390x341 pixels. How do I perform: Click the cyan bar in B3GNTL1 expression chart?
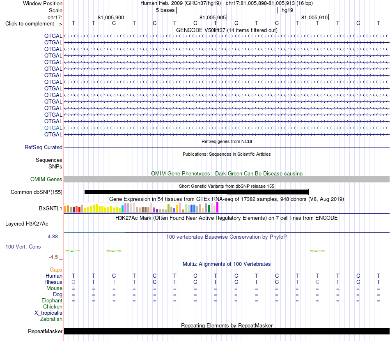coord(123,209)
